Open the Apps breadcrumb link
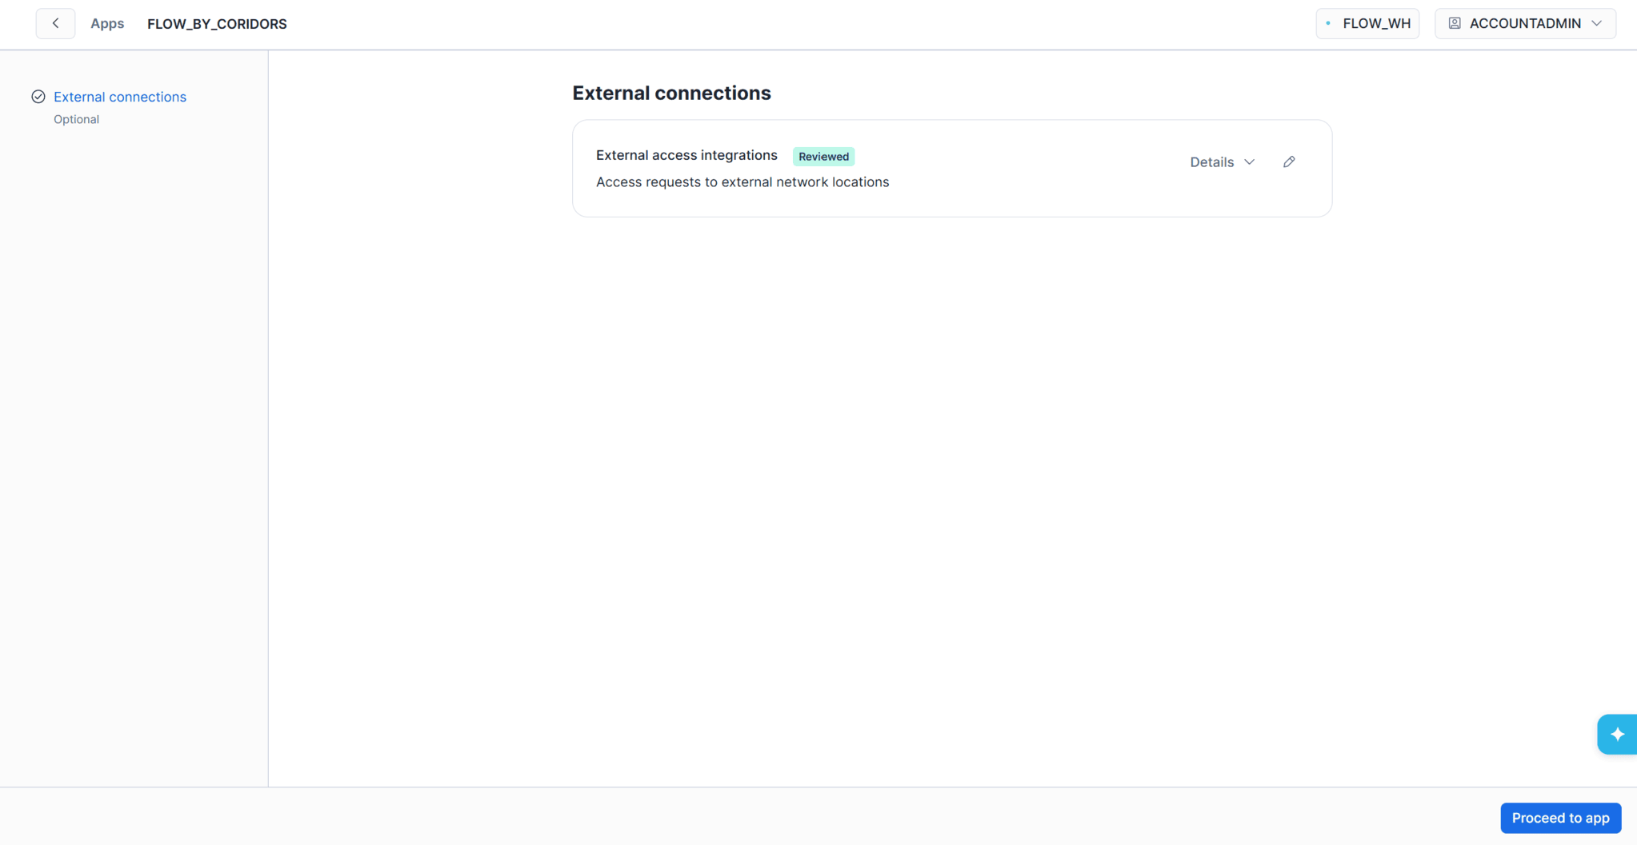 coord(107,24)
